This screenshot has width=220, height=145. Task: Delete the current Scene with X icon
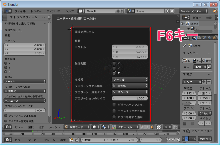(172, 11)
